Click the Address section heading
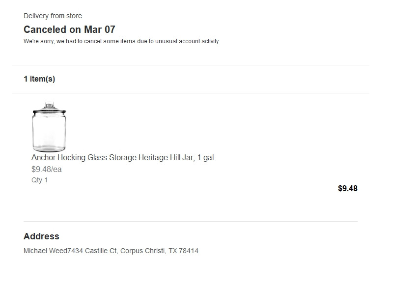 point(41,236)
